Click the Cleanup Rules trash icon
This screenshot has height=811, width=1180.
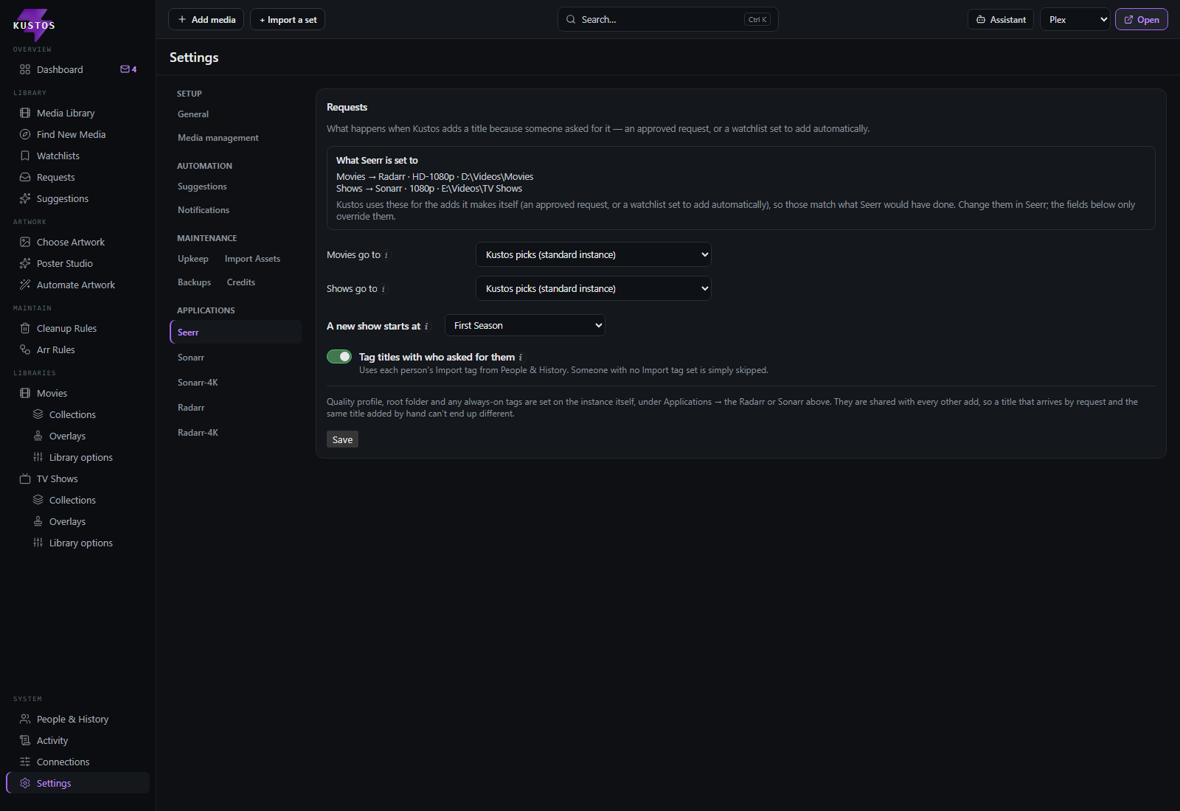pos(25,328)
